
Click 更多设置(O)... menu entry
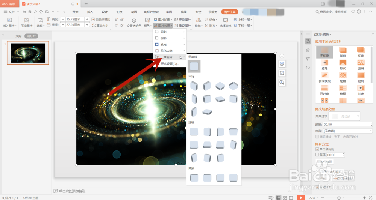pos(170,64)
